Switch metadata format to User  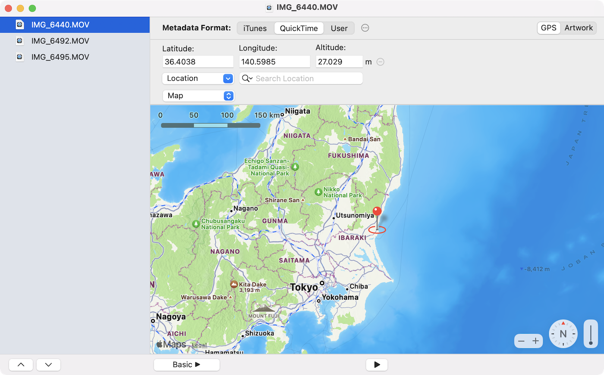(x=339, y=28)
